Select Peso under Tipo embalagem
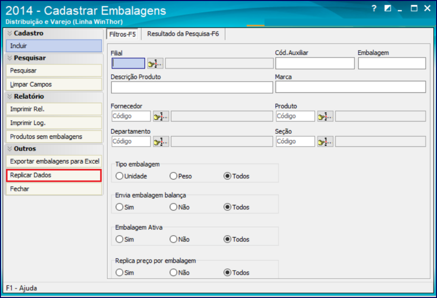The image size is (437, 298). (x=173, y=176)
